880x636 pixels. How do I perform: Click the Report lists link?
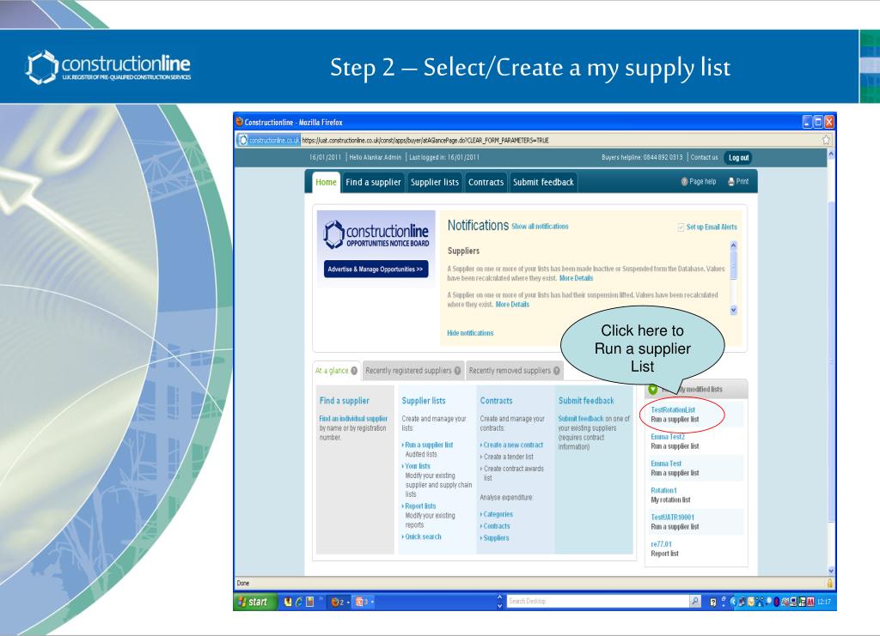420,506
